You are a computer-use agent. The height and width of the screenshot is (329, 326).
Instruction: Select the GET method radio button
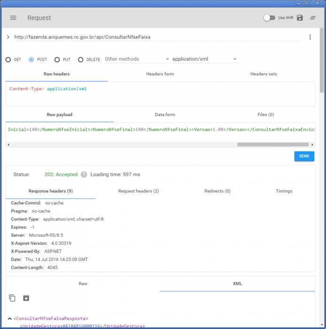pyautogui.click(x=8, y=60)
